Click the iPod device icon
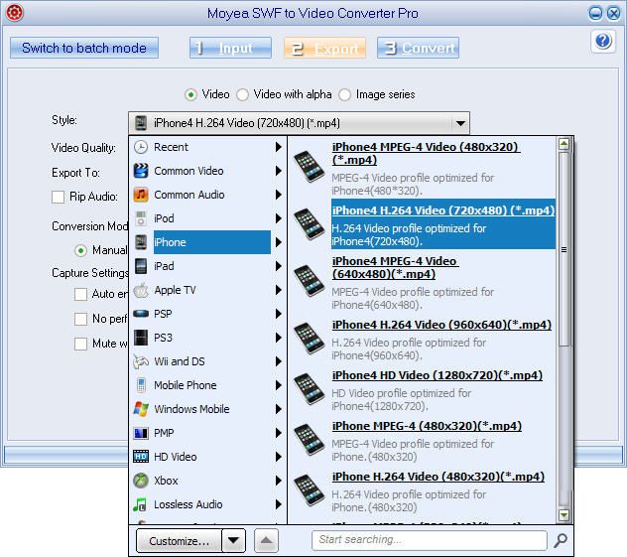The image size is (627, 557). pos(141,218)
